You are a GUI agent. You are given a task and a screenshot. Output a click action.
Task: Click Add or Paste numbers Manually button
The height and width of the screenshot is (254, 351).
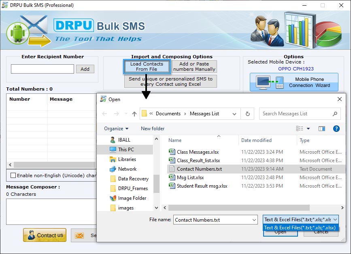[194, 67]
